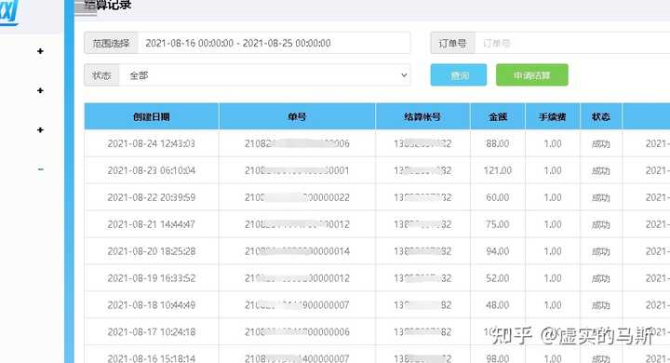The image size is (670, 363).
Task: Click the 单号 column header
Action: 297,116
